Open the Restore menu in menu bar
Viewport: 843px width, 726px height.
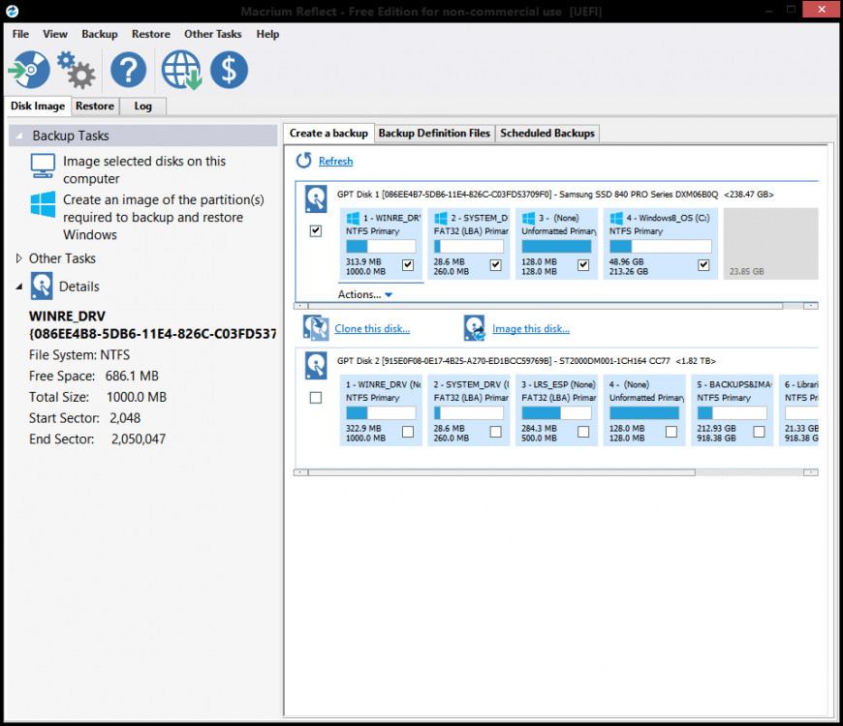150,34
